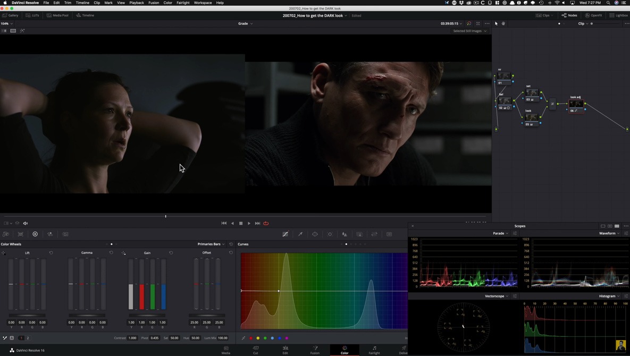
Task: Open the Key palette icon
Action: [x=359, y=234]
